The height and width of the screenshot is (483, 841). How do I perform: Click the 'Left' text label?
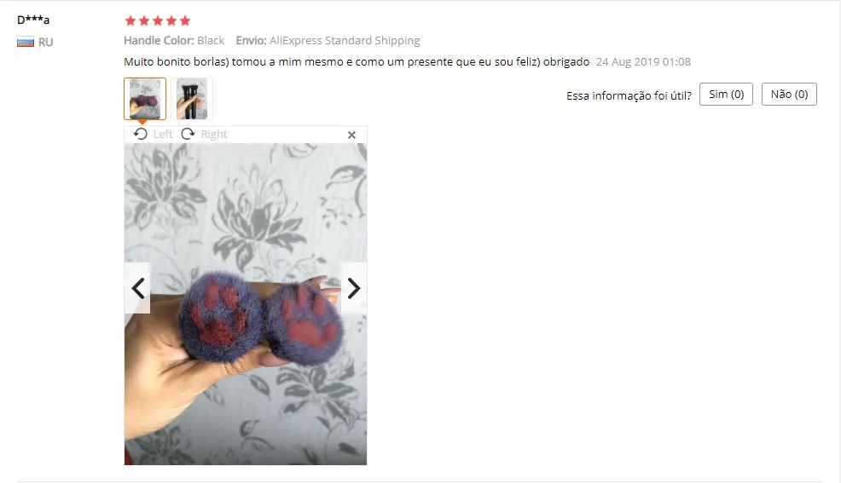[163, 134]
